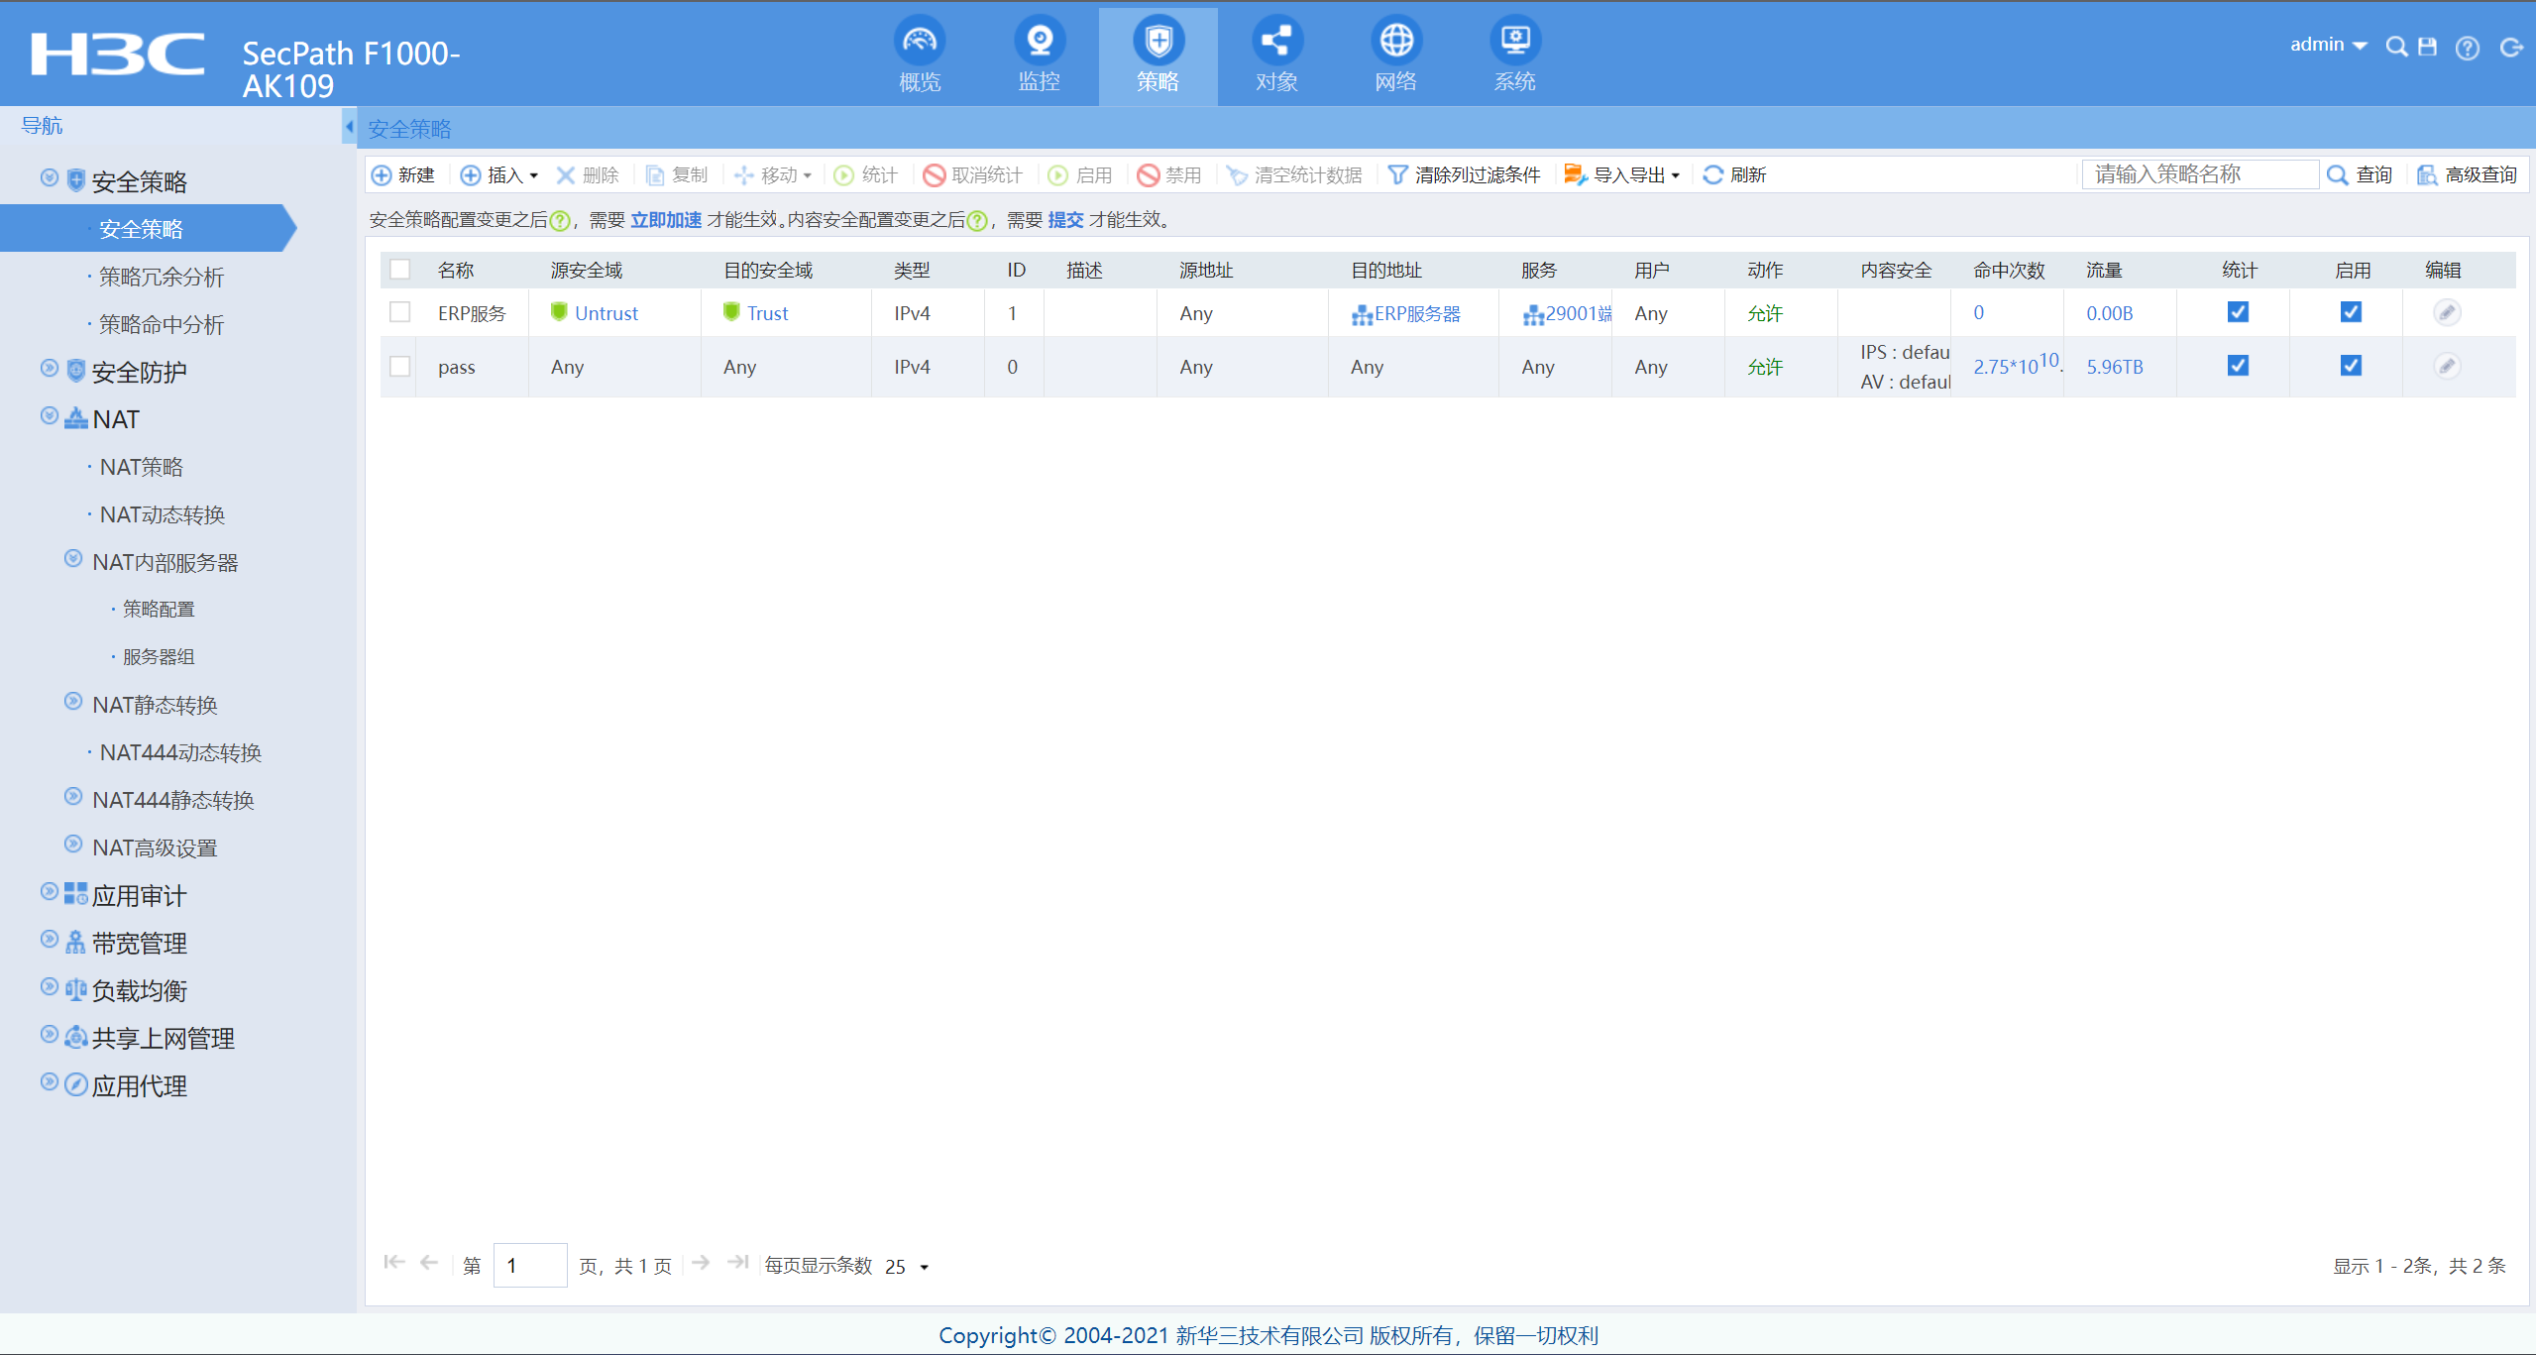This screenshot has height=1355, width=2536.
Task: Open the 概览 overview dashboard icon
Action: [x=919, y=42]
